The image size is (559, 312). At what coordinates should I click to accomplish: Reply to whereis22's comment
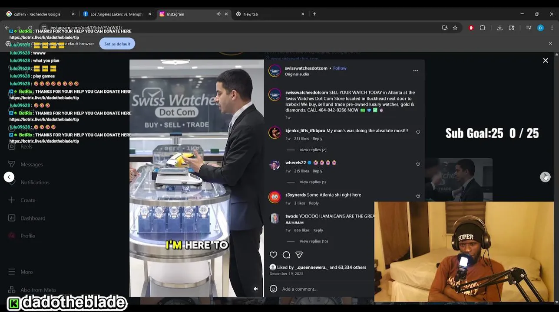pyautogui.click(x=318, y=171)
